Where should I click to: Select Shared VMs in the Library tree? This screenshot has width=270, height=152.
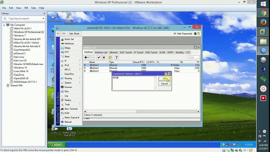[16, 85]
